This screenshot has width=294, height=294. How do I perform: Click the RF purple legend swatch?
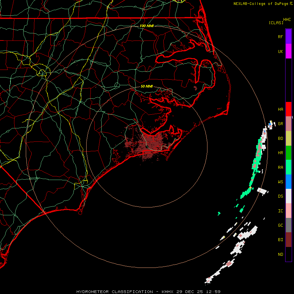[x=288, y=37]
